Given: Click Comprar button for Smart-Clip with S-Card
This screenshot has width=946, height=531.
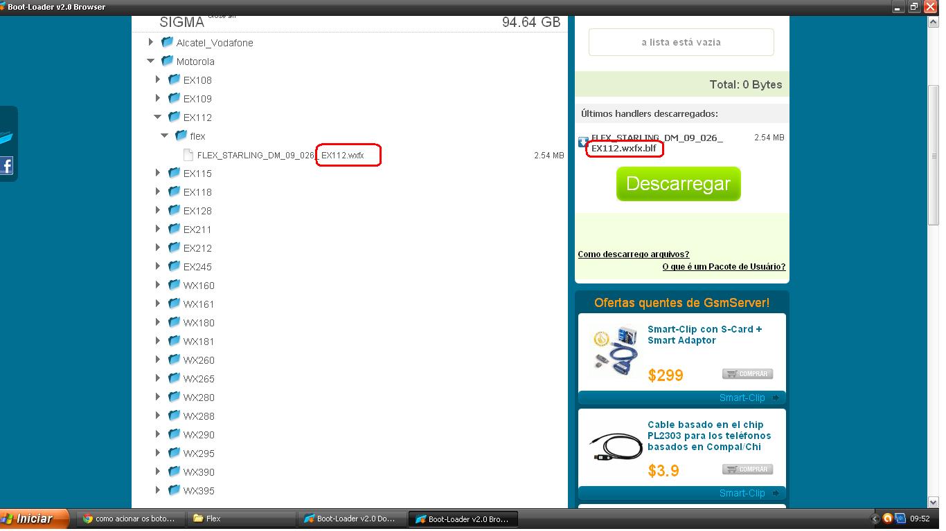Looking at the screenshot, I should (747, 374).
